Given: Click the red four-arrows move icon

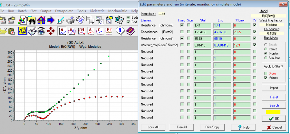Looking at the screenshot, I should coord(51,31).
